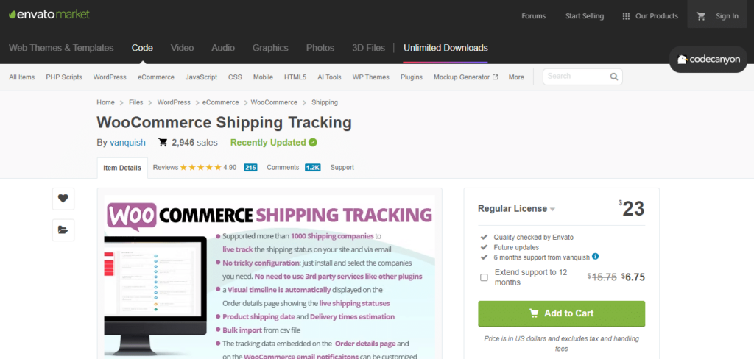Viewport: 754px width, 359px height.
Task: Click the Recently Updated green checkmark
Action: coord(313,142)
